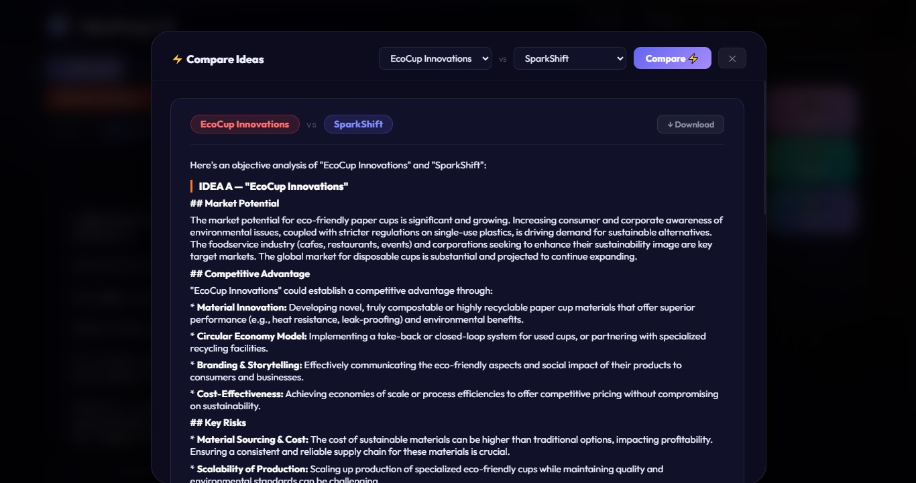916x483 pixels.
Task: Click the lightning icon beside Compare Ideas title
Action: [x=177, y=59]
